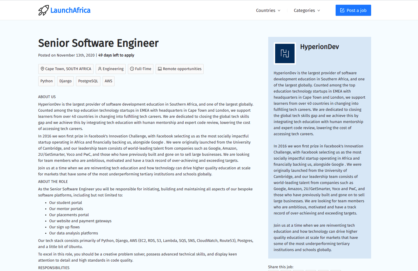418x271 pixels.
Task: Select the AWS skill tag
Action: coord(108,81)
